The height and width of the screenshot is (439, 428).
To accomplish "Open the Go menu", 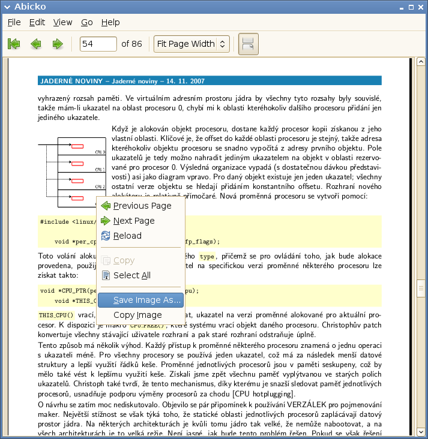I will coord(87,22).
